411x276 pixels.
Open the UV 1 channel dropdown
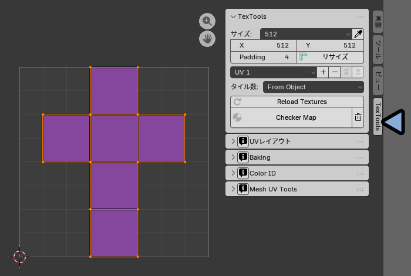point(274,72)
